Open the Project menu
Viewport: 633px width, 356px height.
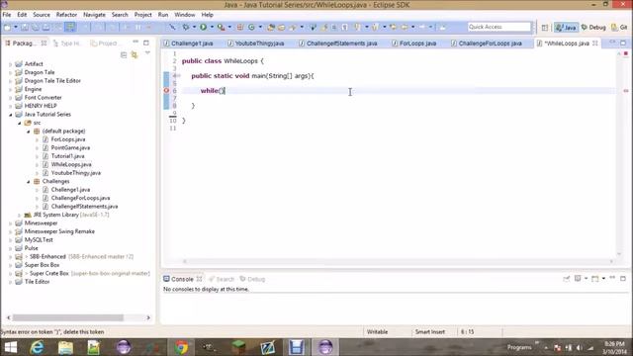coord(142,15)
